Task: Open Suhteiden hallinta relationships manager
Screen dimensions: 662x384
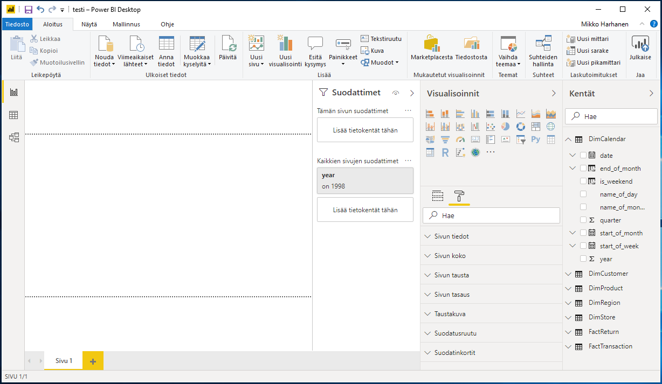Action: point(543,51)
